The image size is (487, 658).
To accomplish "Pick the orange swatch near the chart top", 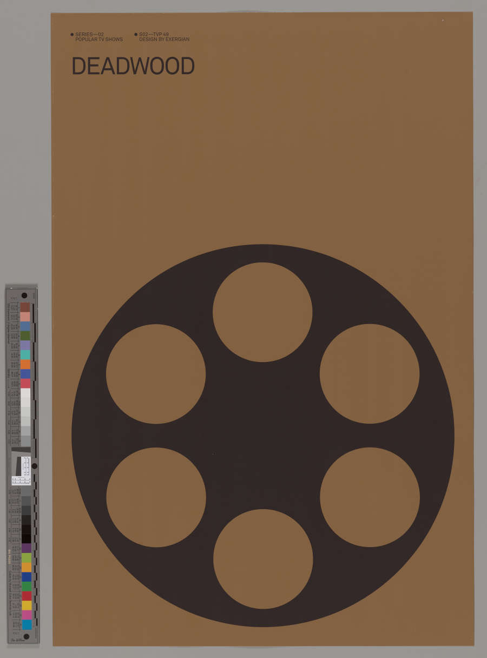I will click(25, 364).
